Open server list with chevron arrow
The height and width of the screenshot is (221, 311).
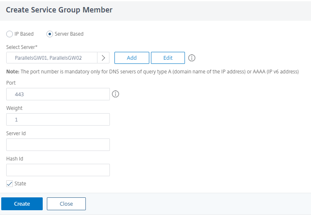point(103,58)
